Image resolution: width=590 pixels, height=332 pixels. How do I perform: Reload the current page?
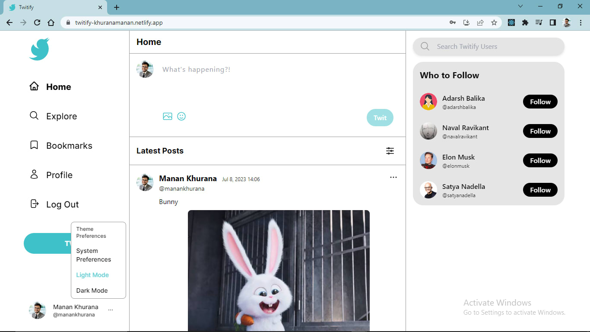[37, 22]
